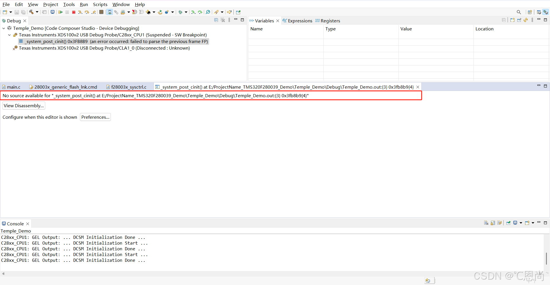Click the New file toolbar icon
This screenshot has width=550, height=285.
coord(5,12)
